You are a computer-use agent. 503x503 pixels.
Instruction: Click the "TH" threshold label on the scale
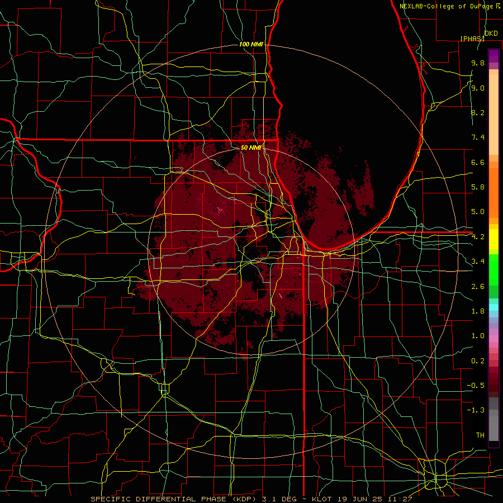point(480,435)
